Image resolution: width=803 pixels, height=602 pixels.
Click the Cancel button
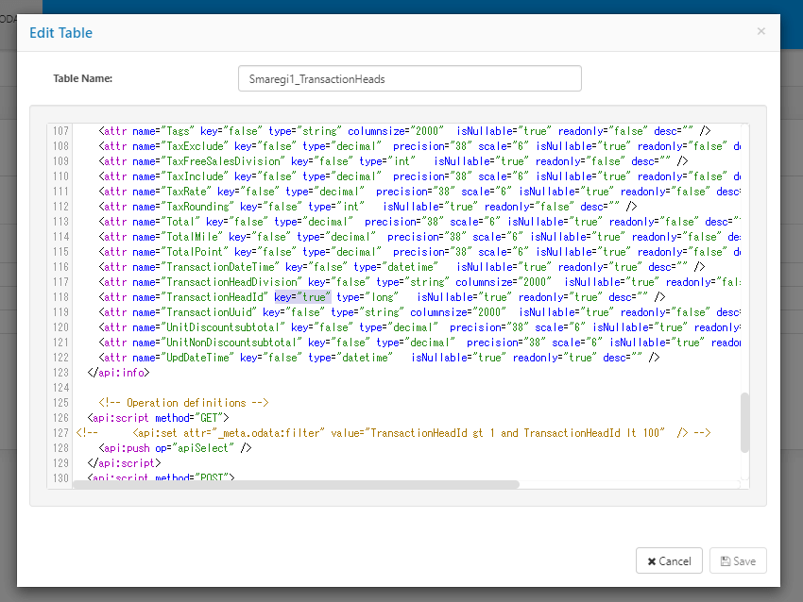point(669,560)
